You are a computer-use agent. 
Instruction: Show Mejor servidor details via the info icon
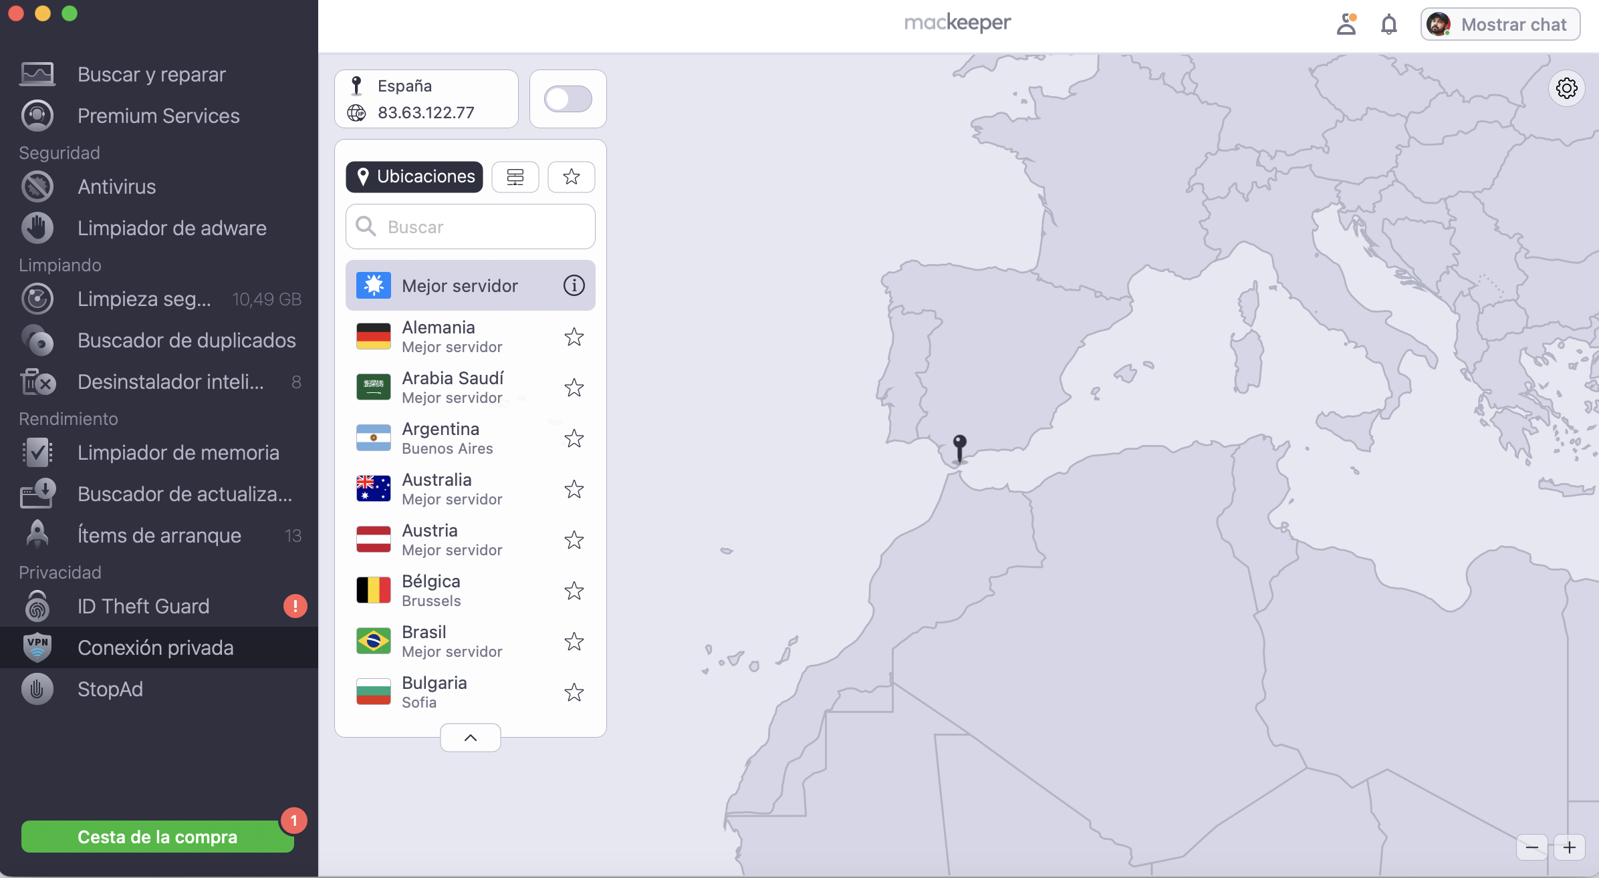point(573,285)
